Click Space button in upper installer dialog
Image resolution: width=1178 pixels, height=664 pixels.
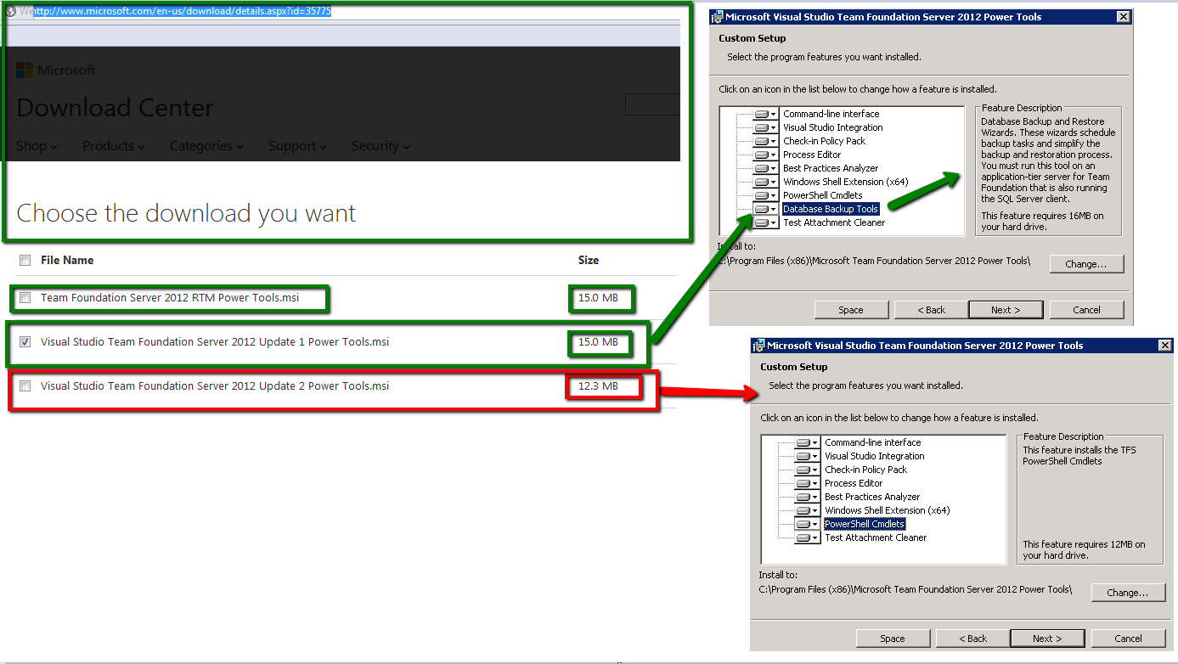(851, 310)
